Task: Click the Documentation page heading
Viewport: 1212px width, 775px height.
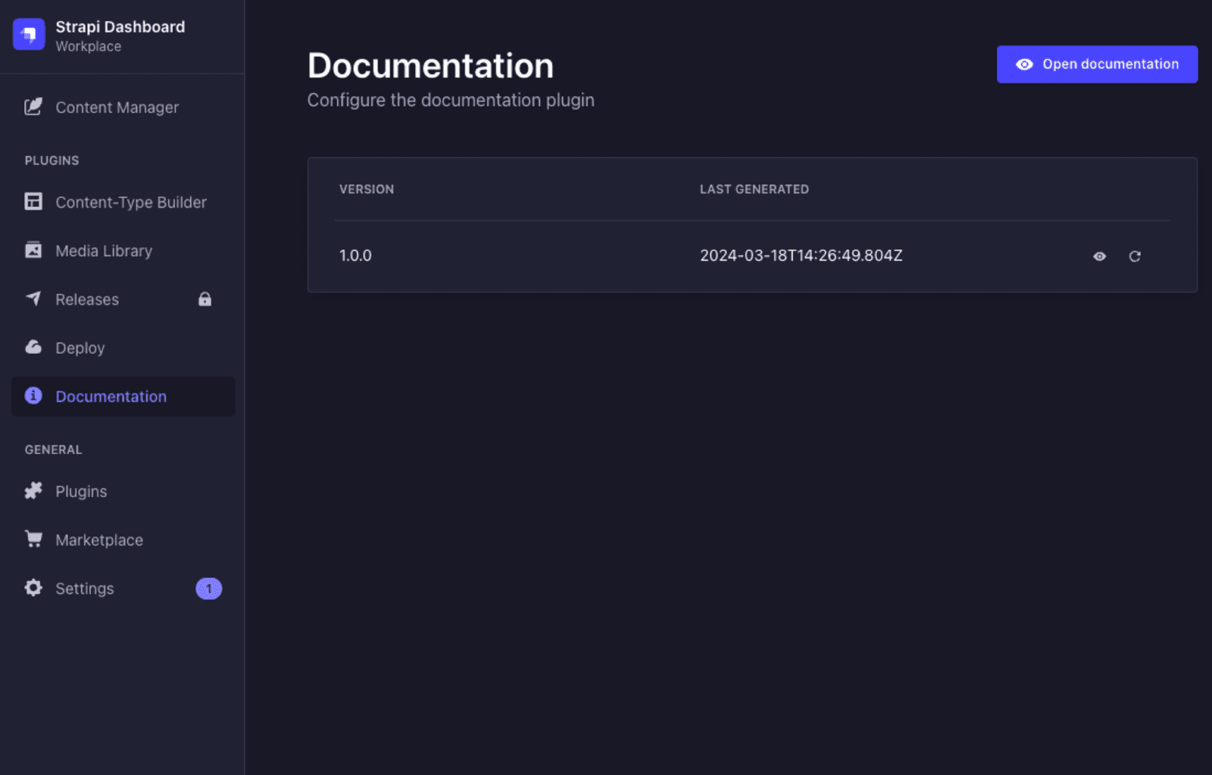Action: pos(430,66)
